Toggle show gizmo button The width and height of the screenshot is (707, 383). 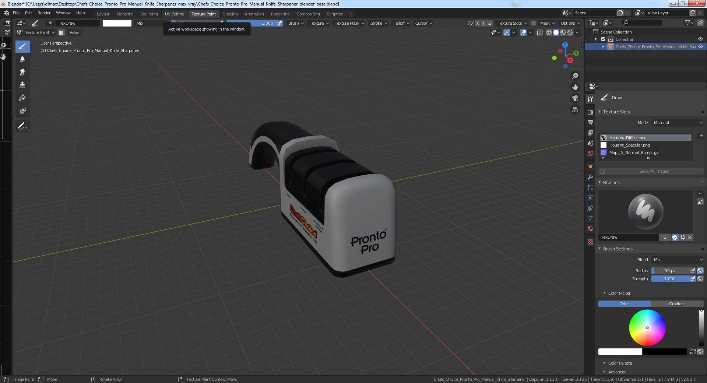(x=507, y=32)
